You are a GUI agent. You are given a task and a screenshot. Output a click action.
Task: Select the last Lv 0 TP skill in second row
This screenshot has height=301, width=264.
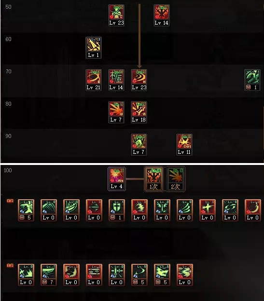[x=184, y=275]
